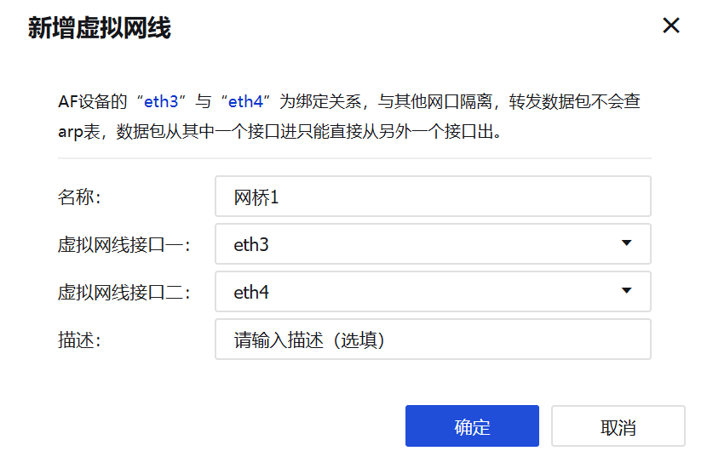Image resolution: width=707 pixels, height=451 pixels.
Task: Click the 名称 input field containing 网桥1
Action: point(433,197)
